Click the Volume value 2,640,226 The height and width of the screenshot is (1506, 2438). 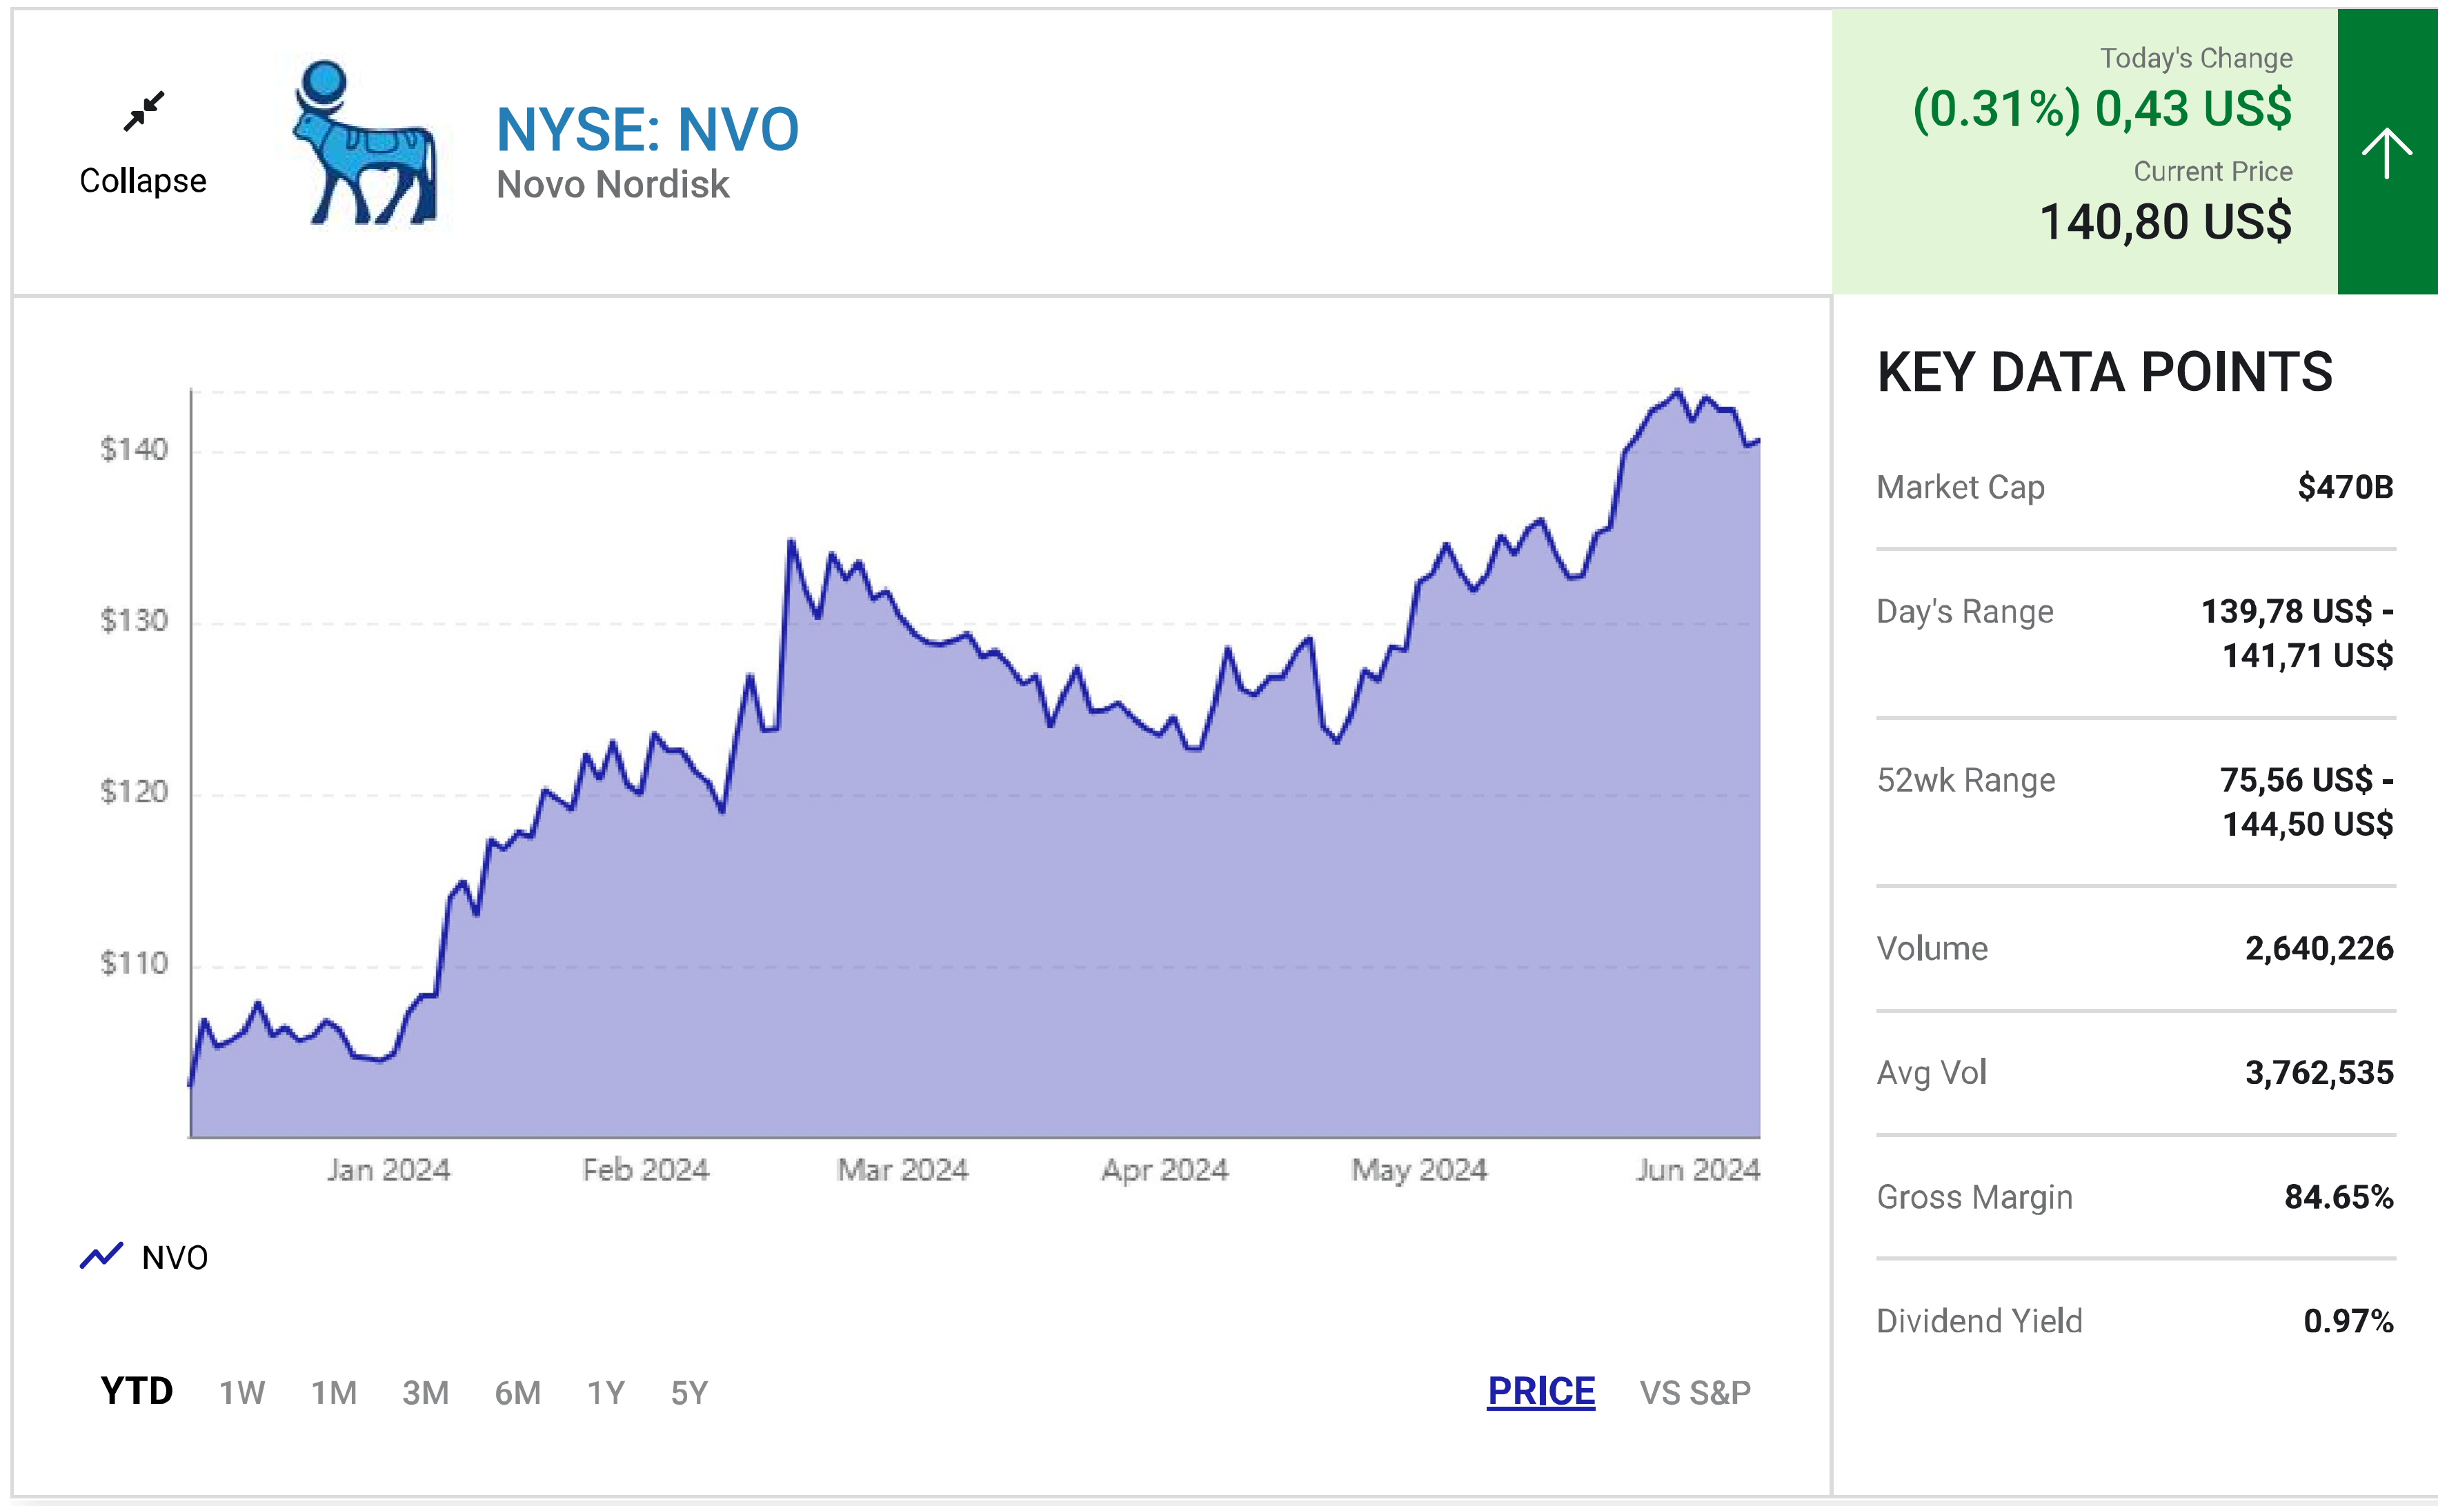click(x=2319, y=948)
